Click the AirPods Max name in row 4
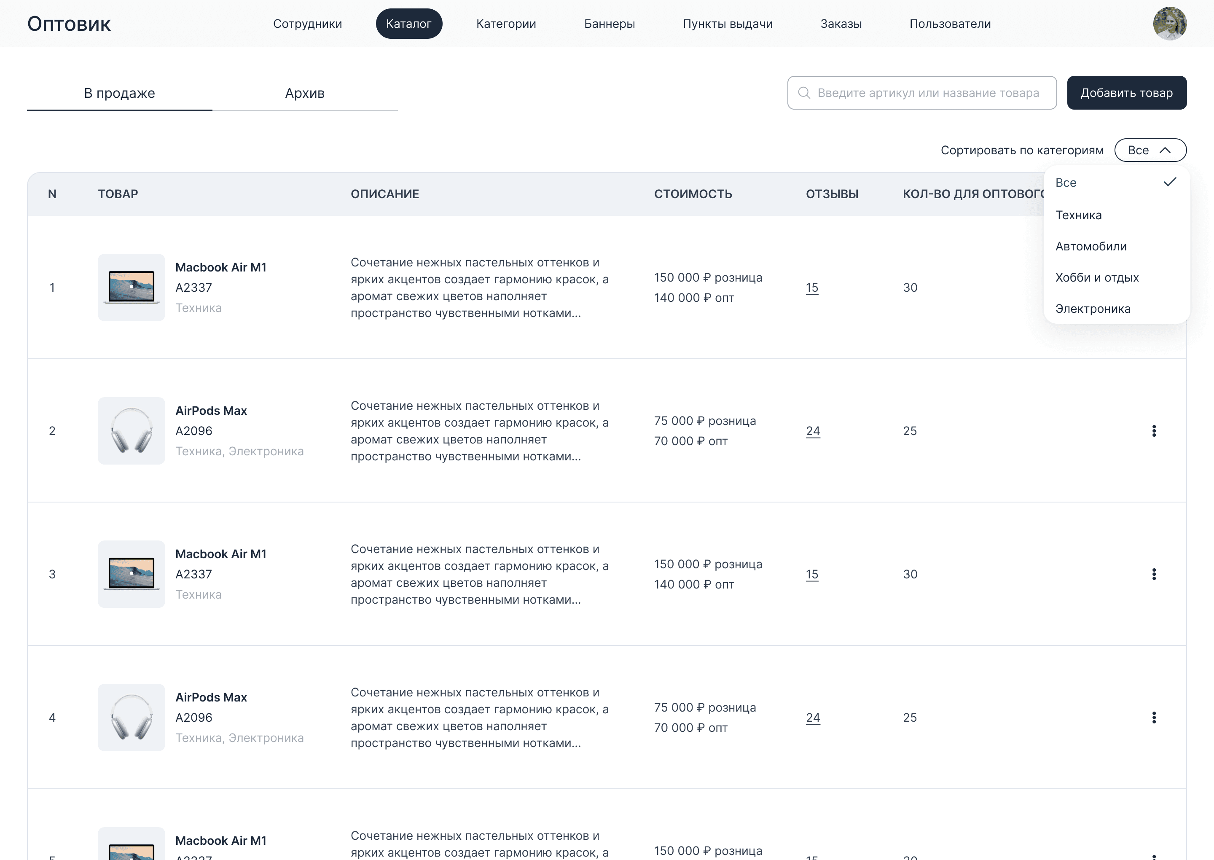The image size is (1214, 860). point(211,697)
